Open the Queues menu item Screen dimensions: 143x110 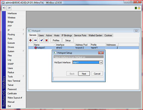pyautogui.click(x=11, y=43)
